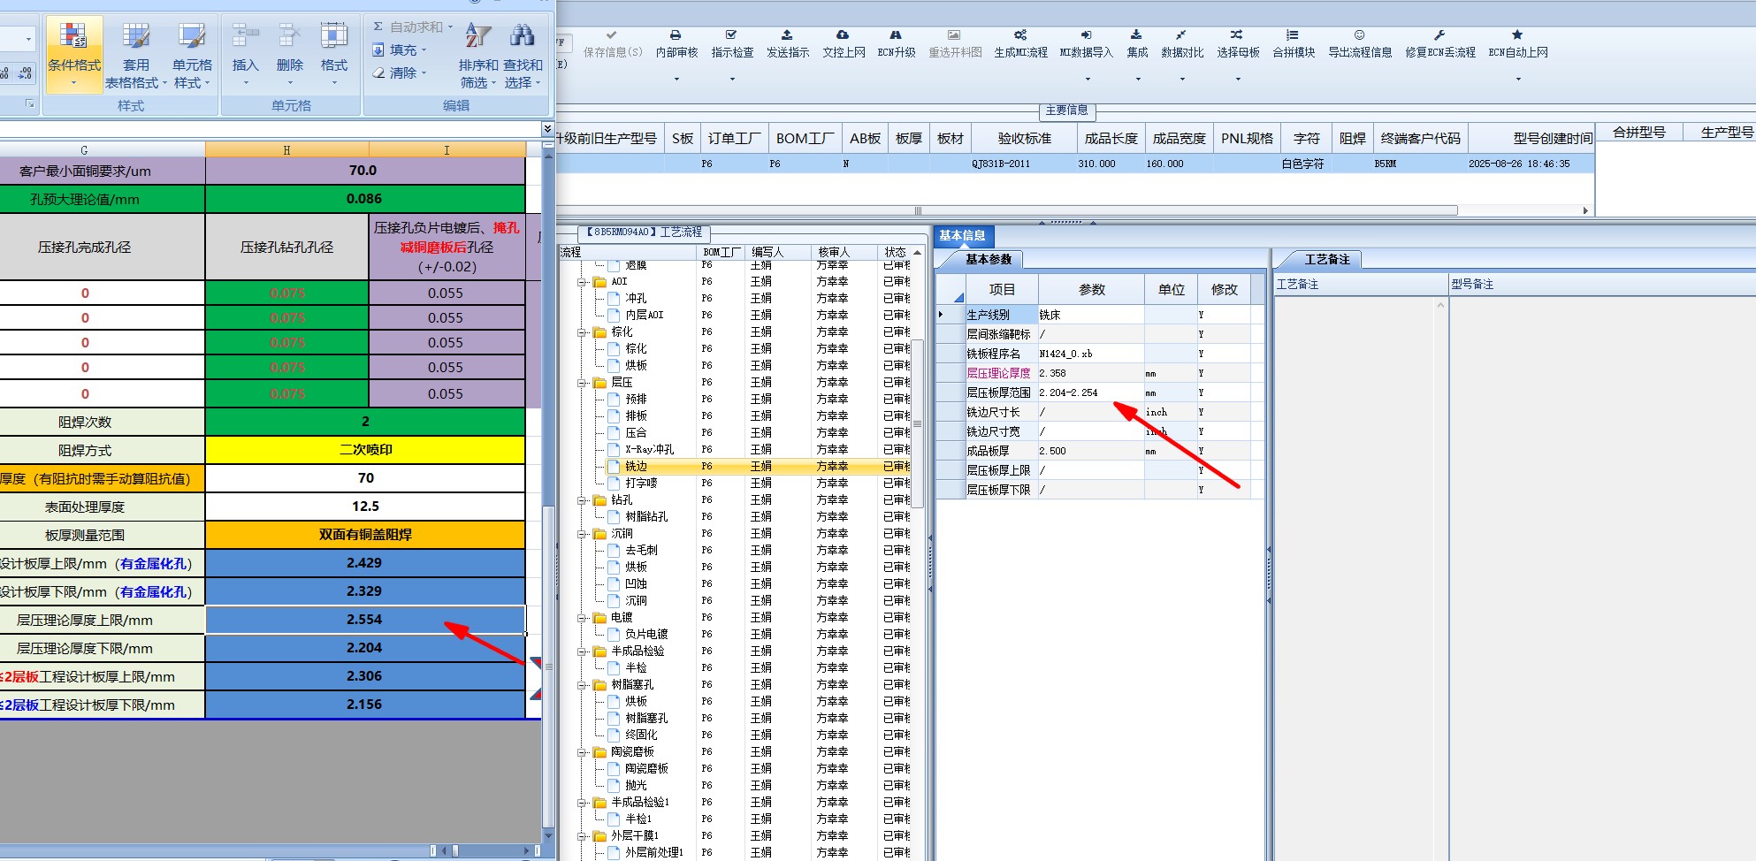Screen dimensions: 1756x861
Task: Select the 工艺备注 tab
Action: (x=1327, y=259)
